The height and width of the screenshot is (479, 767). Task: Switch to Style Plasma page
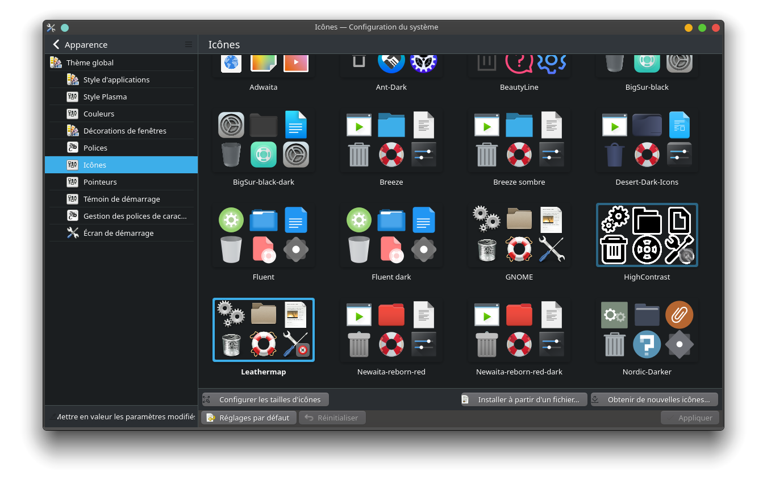coord(122,97)
